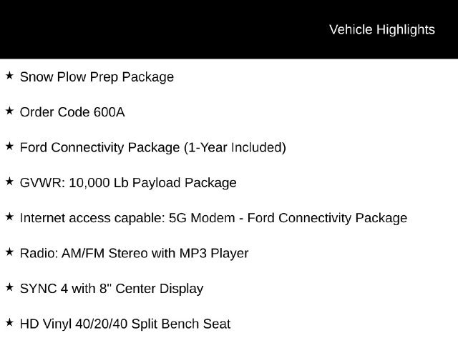Click the Vehicle Highlights header title

[x=382, y=30]
